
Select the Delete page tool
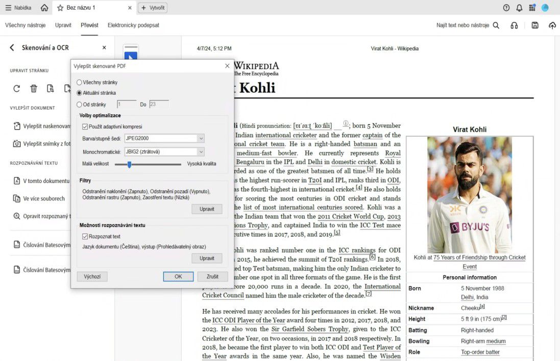[x=33, y=88]
